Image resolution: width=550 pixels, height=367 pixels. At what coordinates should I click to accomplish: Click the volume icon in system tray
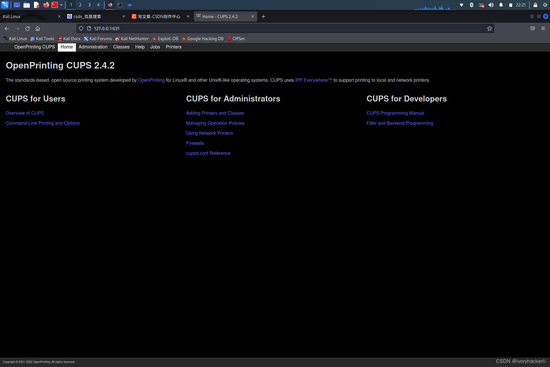pyautogui.click(x=491, y=5)
